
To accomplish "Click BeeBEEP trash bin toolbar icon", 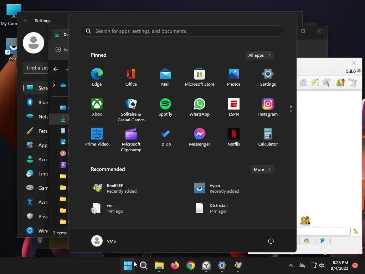I will (x=353, y=82).
